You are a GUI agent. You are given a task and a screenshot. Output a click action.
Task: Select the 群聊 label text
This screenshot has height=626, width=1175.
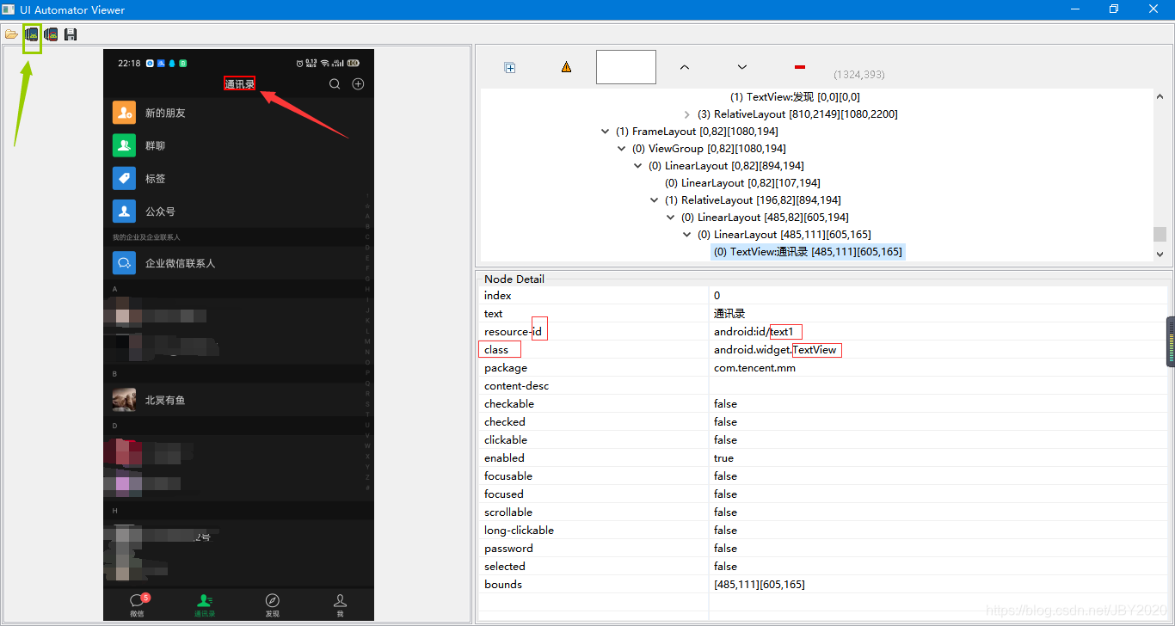155,145
